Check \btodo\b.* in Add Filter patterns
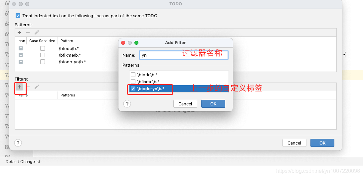Image resolution: width=363 pixels, height=177 pixels. point(133,75)
